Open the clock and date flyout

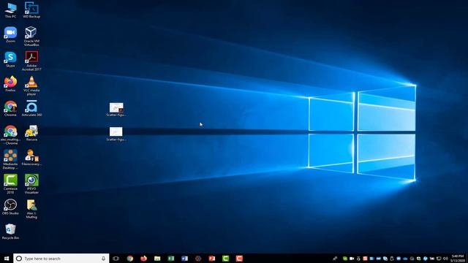pyautogui.click(x=458, y=258)
